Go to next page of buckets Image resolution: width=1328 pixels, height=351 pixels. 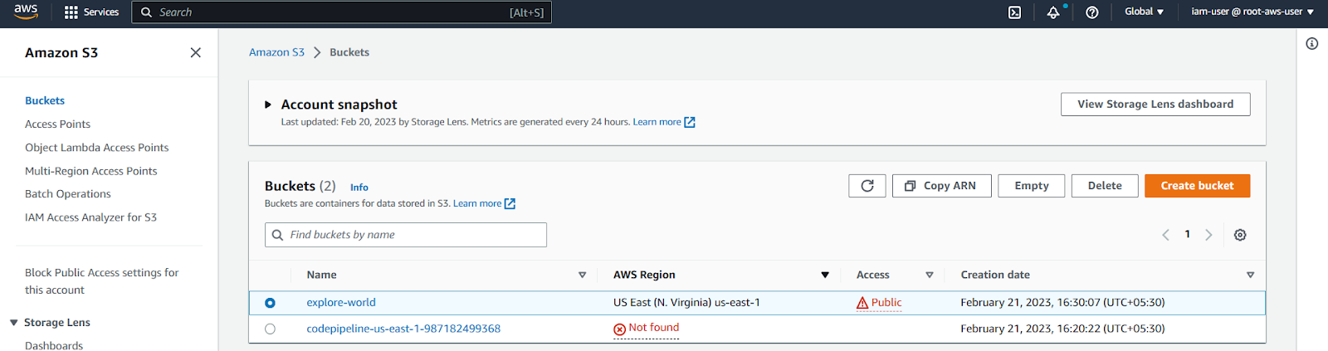[x=1208, y=235]
